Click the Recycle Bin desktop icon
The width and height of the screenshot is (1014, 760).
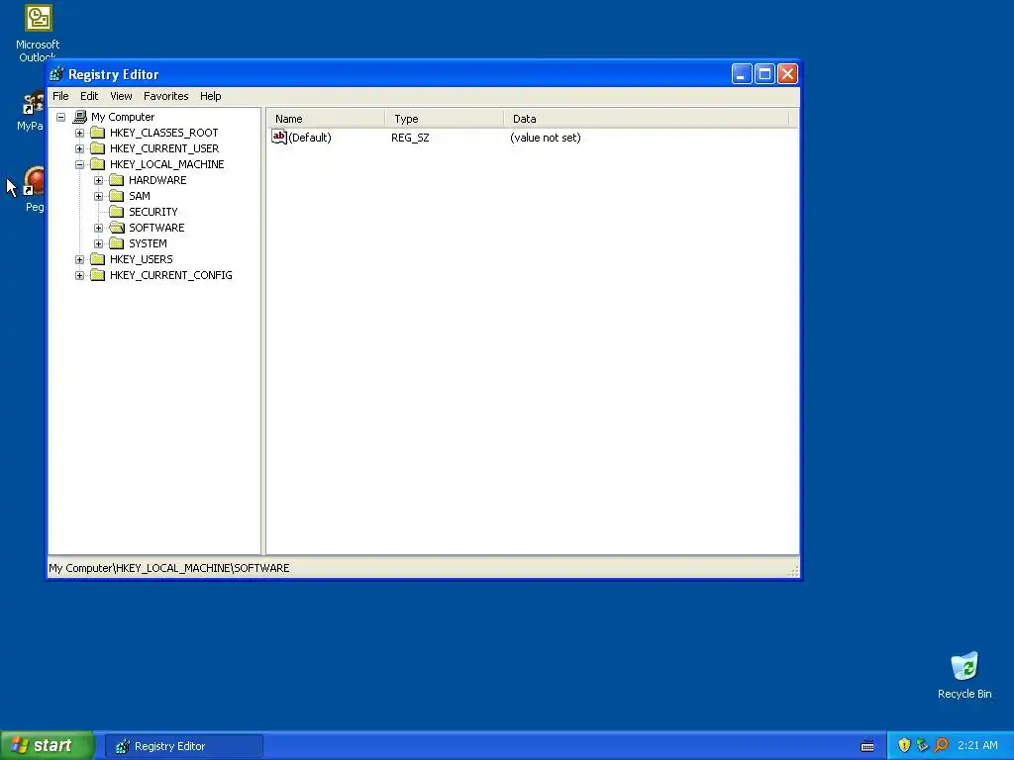[964, 675]
